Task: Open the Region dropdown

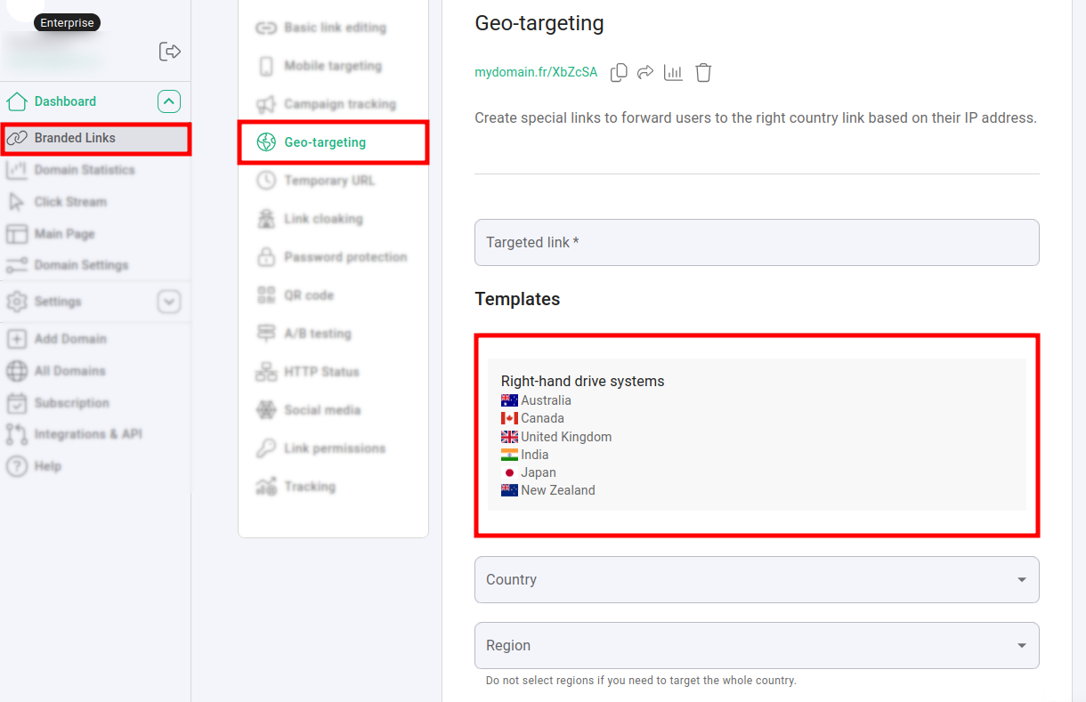Action: tap(757, 645)
